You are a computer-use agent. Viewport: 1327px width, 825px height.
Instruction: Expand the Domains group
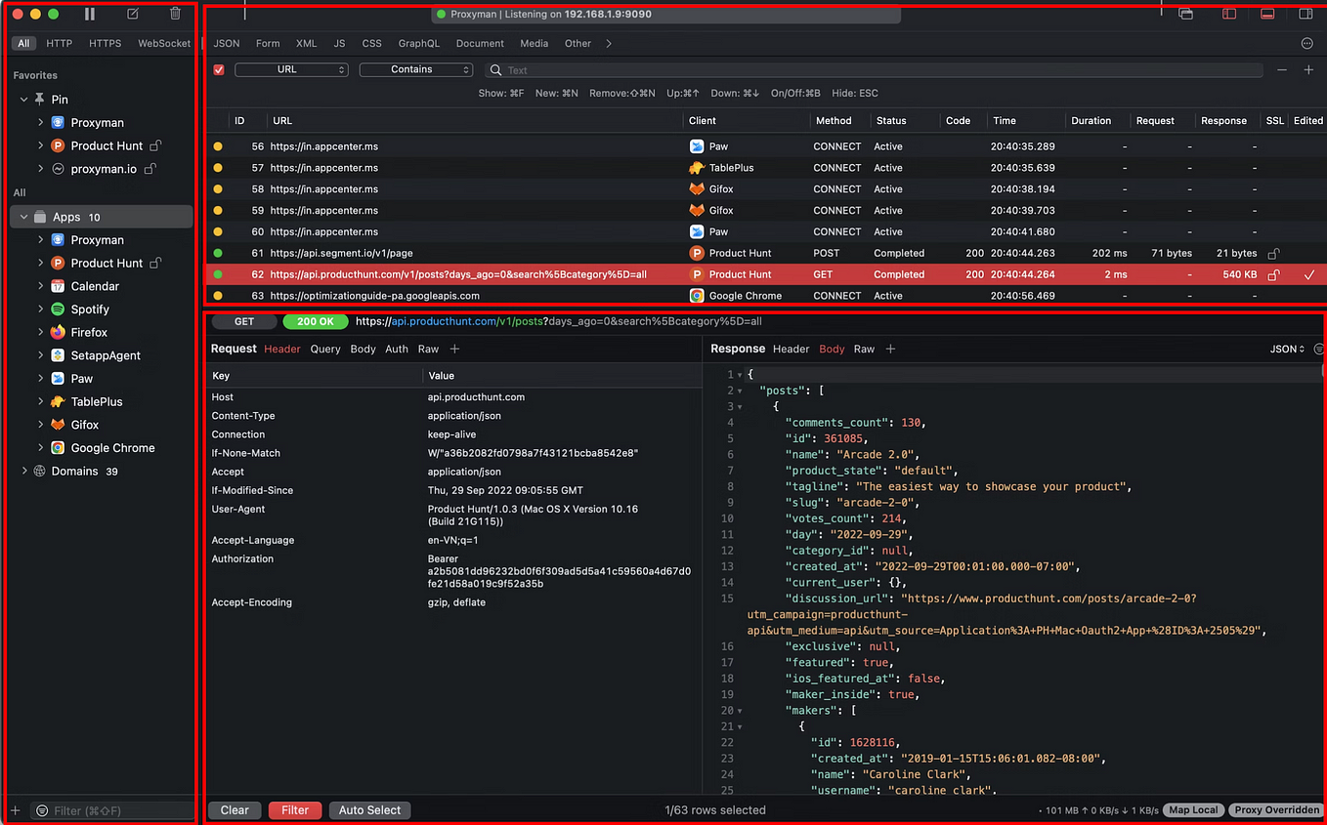pos(24,472)
